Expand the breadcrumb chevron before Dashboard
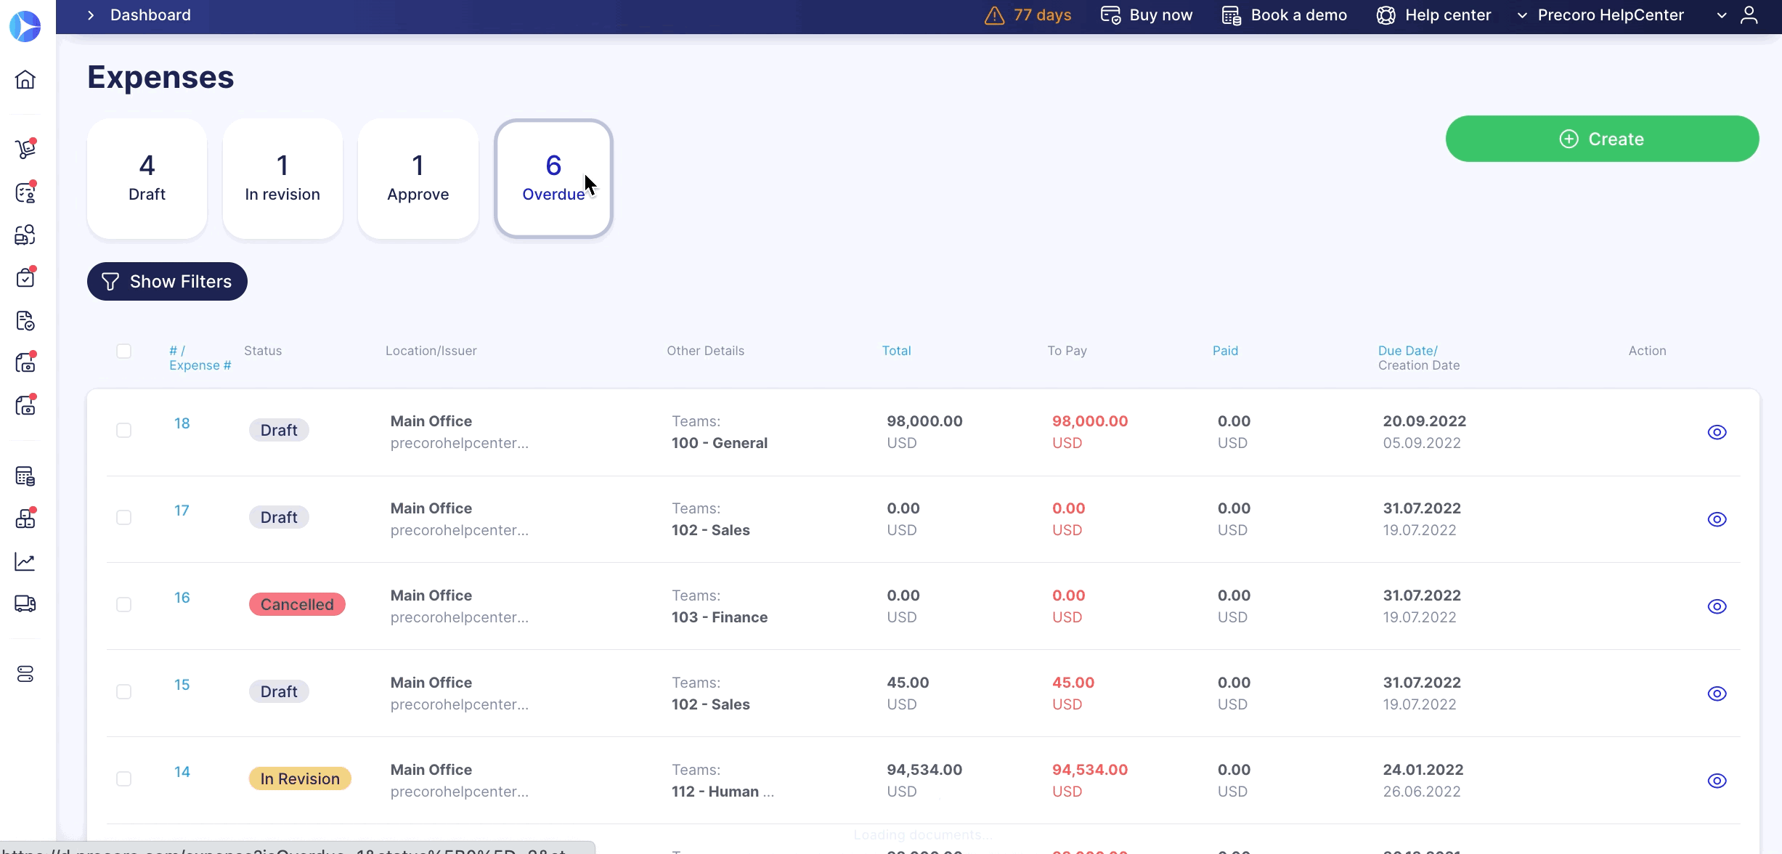The height and width of the screenshot is (854, 1782). tap(91, 15)
